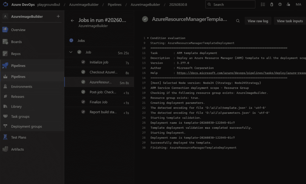Viewport: 306px width, 184px height.
Task: Go back using the left arrow icon
Action: tap(73, 21)
